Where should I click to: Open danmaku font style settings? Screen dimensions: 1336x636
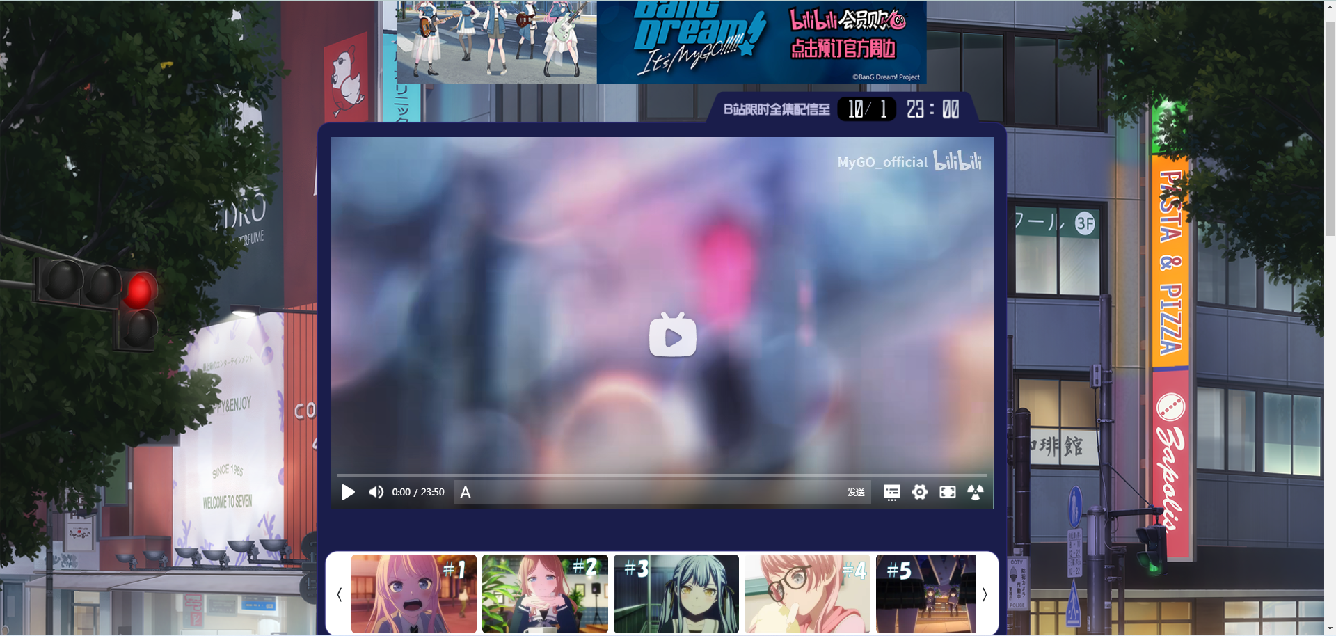[x=466, y=492]
